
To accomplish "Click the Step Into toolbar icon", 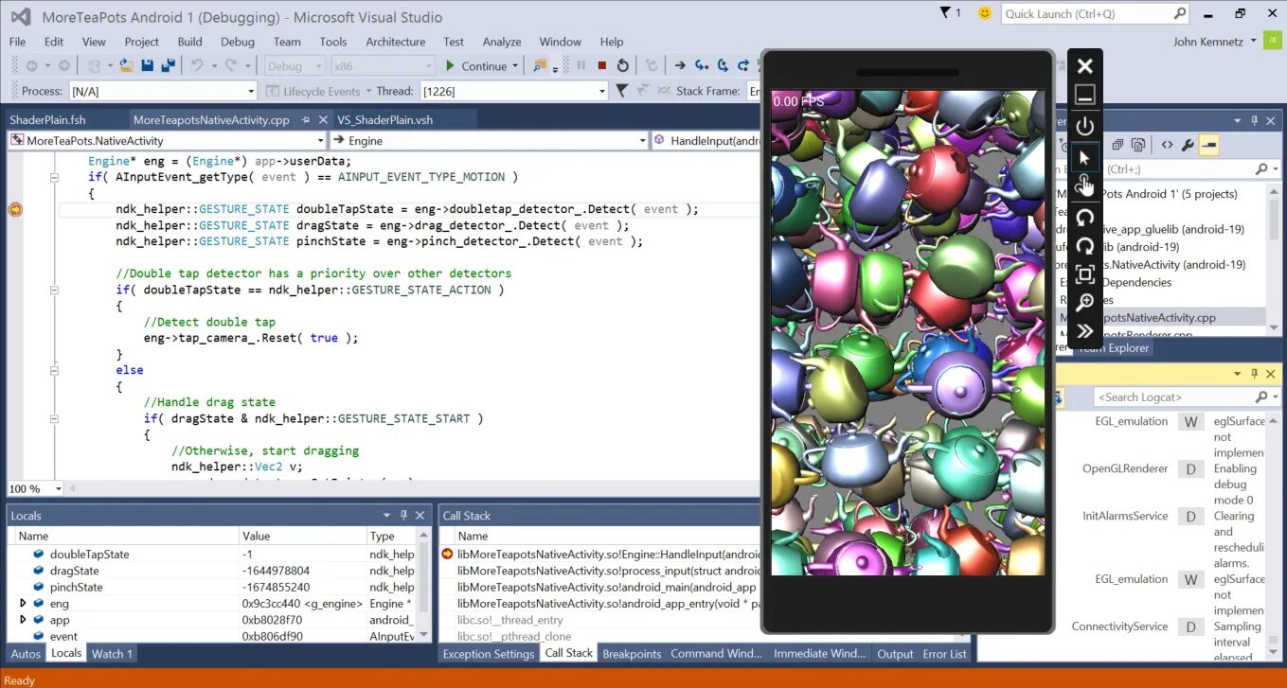I will pyautogui.click(x=701, y=66).
